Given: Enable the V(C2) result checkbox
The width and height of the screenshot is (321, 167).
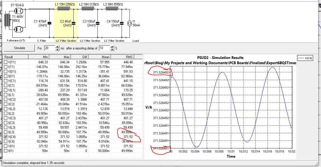Looking at the screenshot, I should coord(5,99).
